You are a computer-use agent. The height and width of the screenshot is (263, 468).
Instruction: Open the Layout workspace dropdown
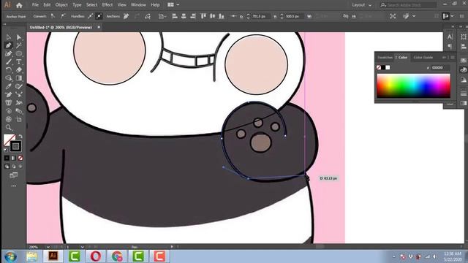[362, 5]
